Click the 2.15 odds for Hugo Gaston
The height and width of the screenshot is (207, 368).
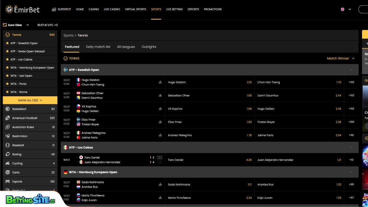pos(249,82)
